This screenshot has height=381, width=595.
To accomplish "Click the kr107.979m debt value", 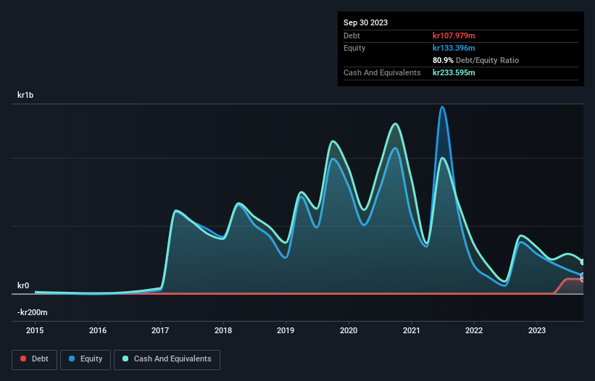I will [x=454, y=35].
